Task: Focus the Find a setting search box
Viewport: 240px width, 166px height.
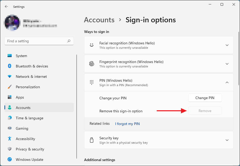Action: [x=39, y=41]
